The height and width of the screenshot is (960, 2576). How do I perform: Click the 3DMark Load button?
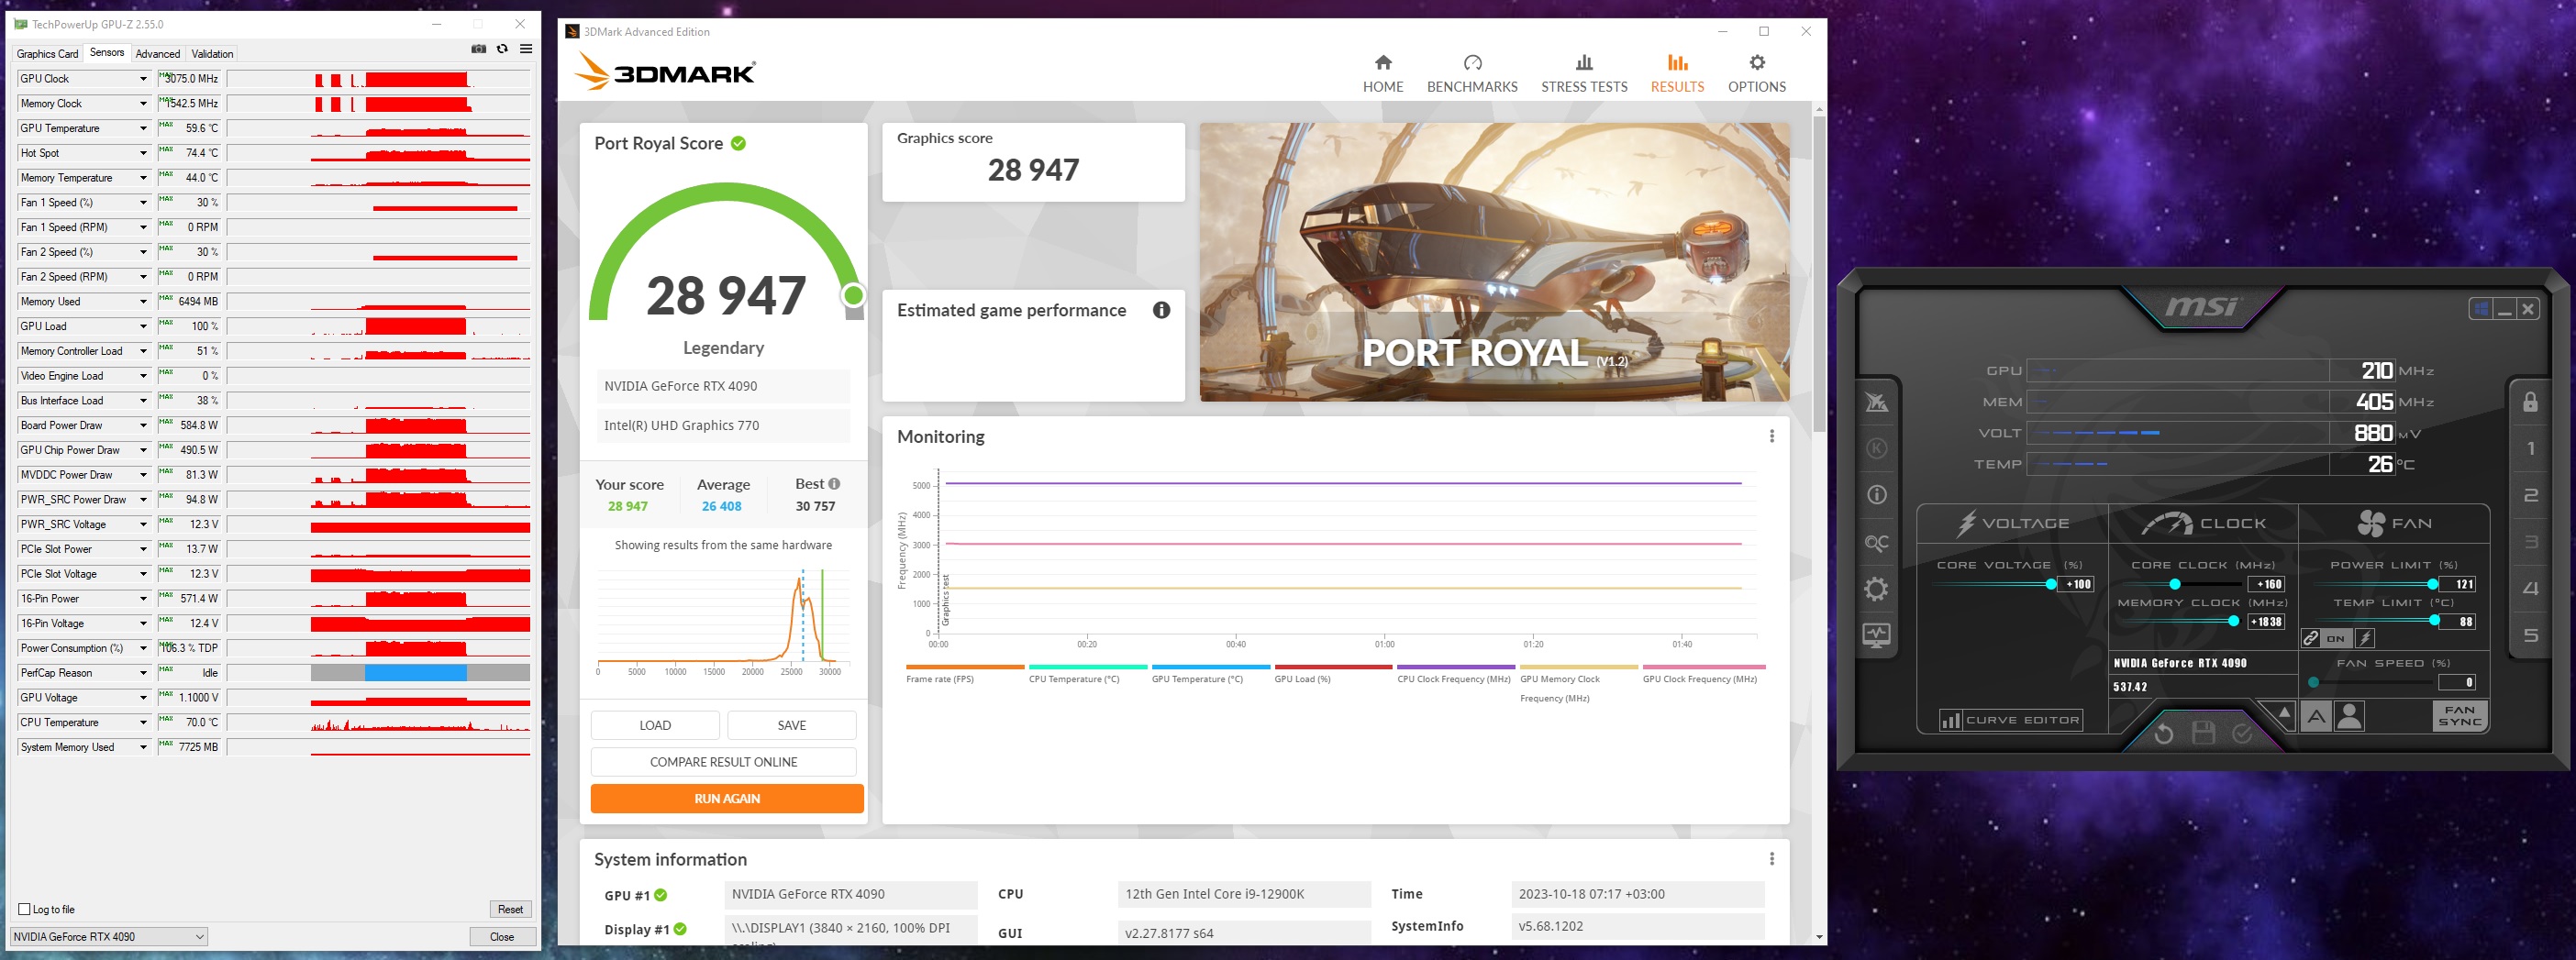click(x=655, y=725)
